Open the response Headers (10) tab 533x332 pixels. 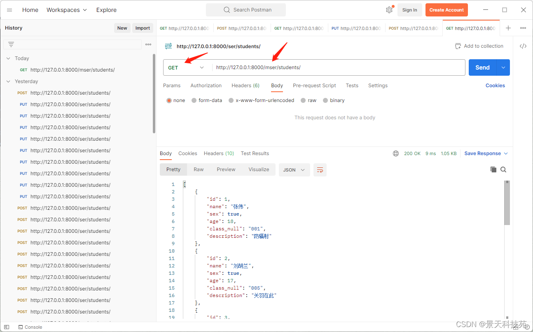219,153
